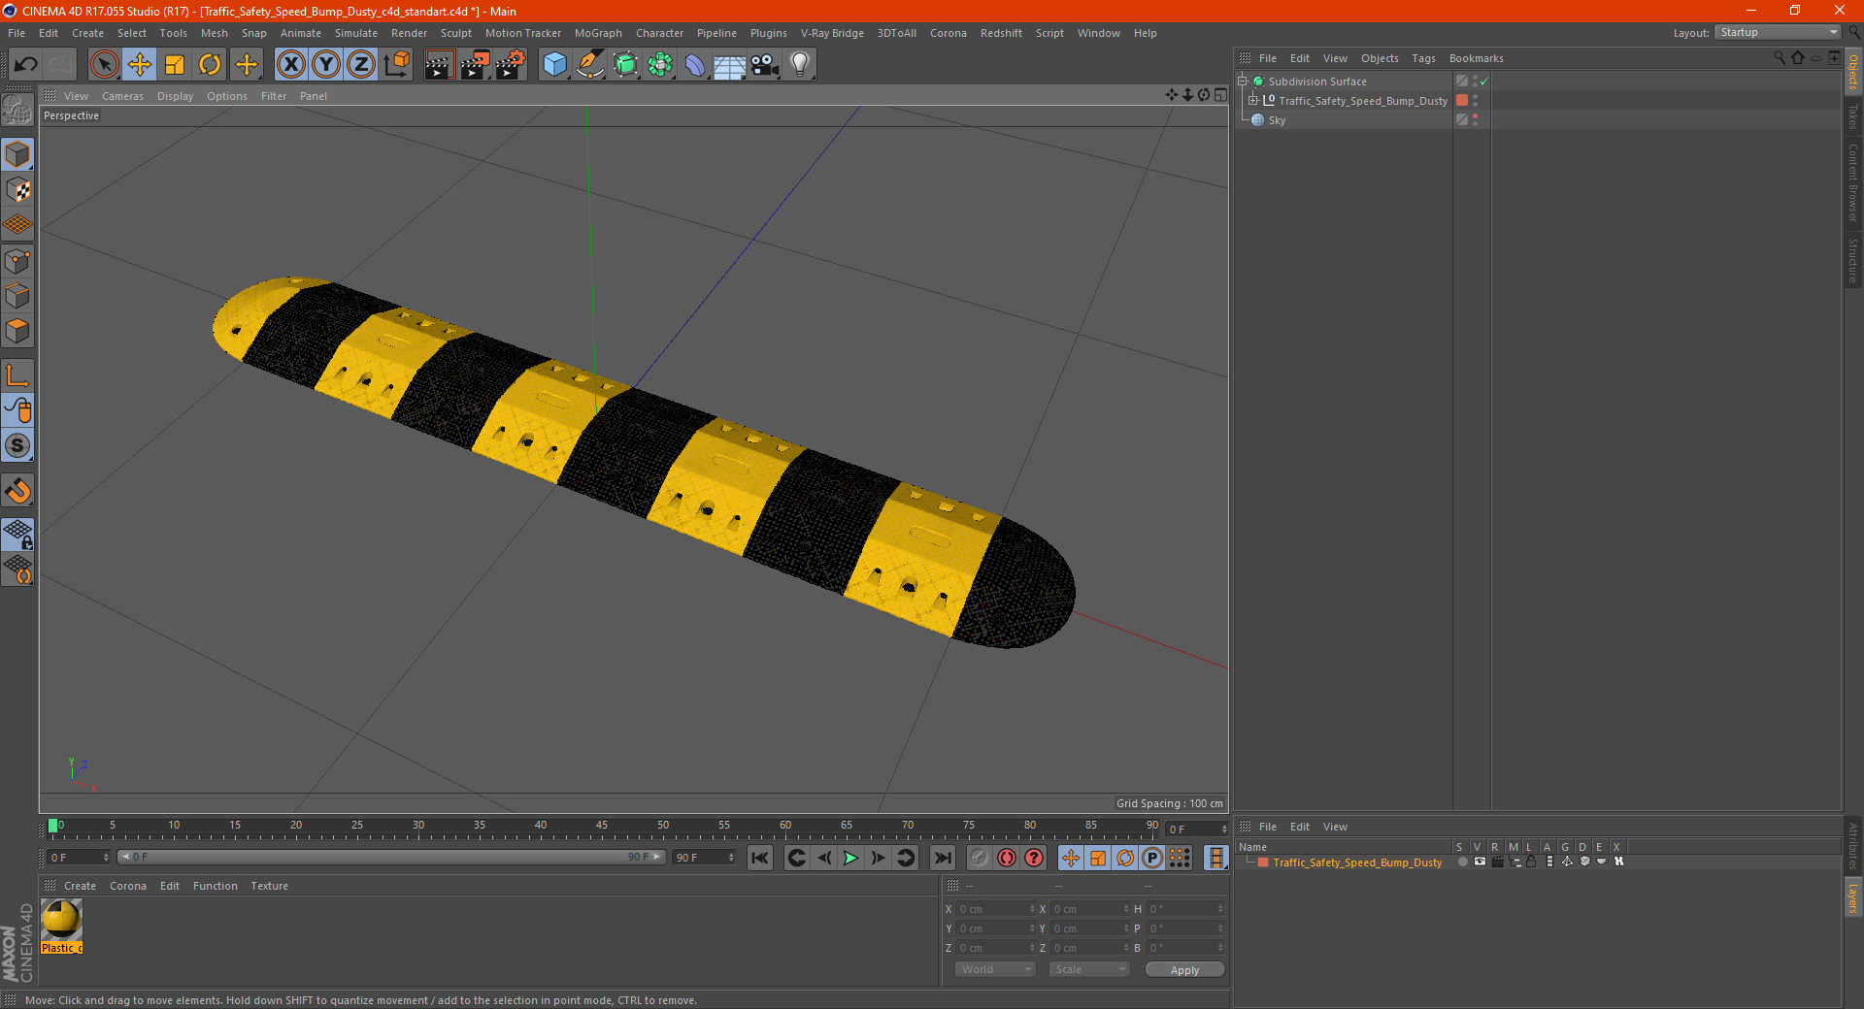Click the X position input field
The height and width of the screenshot is (1009, 1864).
[x=997, y=909]
